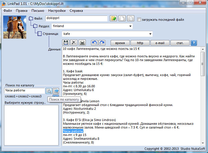Screen dimensions: 208x153
Task: Enable загружать последний файл checkbox
Action: tap(139, 20)
